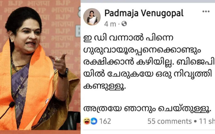
Task: Click the ring on the pointing hand
Action: pos(58,61)
